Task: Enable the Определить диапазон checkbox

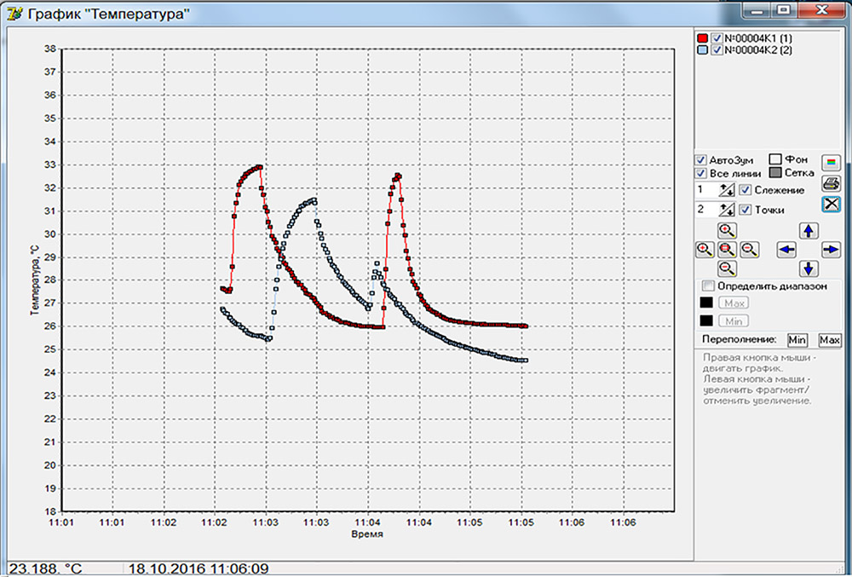Action: tap(707, 286)
